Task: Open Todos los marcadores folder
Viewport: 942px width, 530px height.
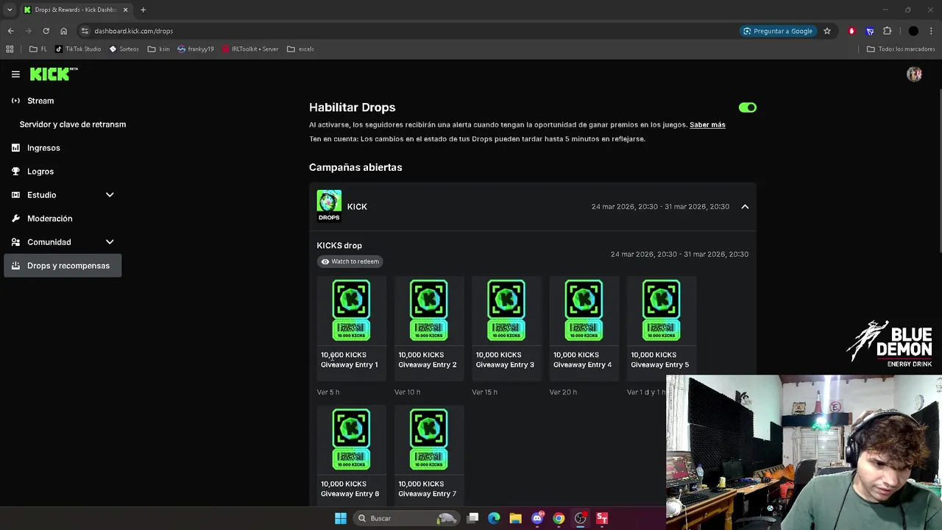Action: 901,49
